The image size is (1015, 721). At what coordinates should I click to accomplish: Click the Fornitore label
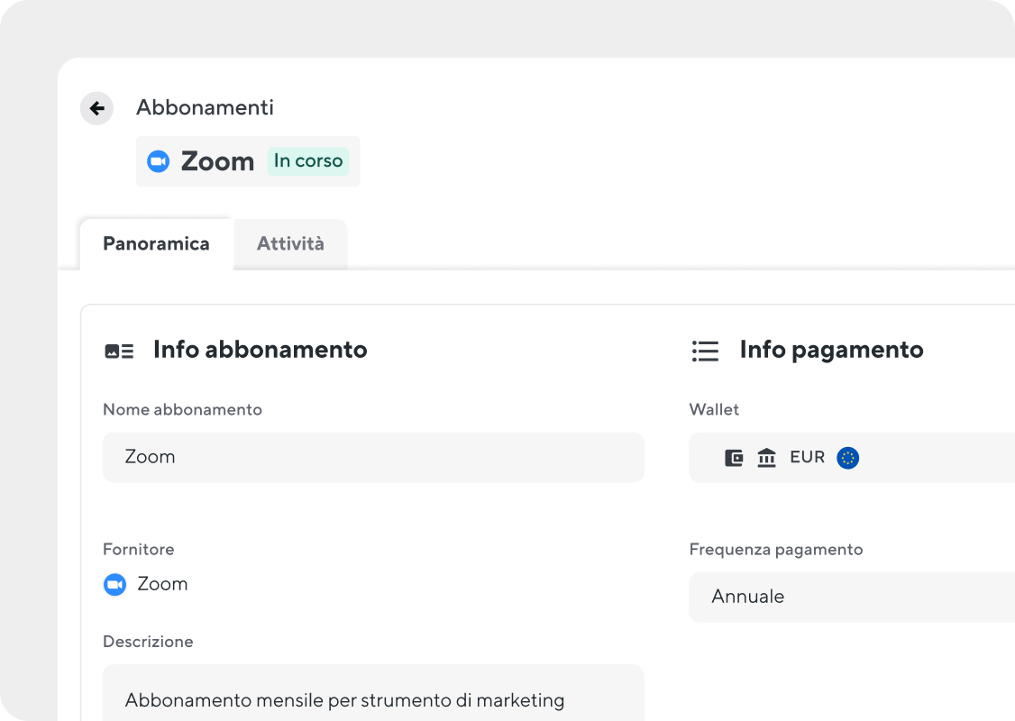(x=139, y=550)
